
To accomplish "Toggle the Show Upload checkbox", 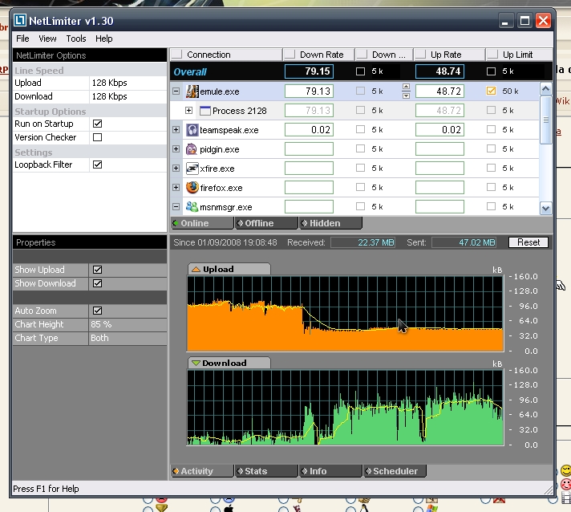I will point(97,270).
